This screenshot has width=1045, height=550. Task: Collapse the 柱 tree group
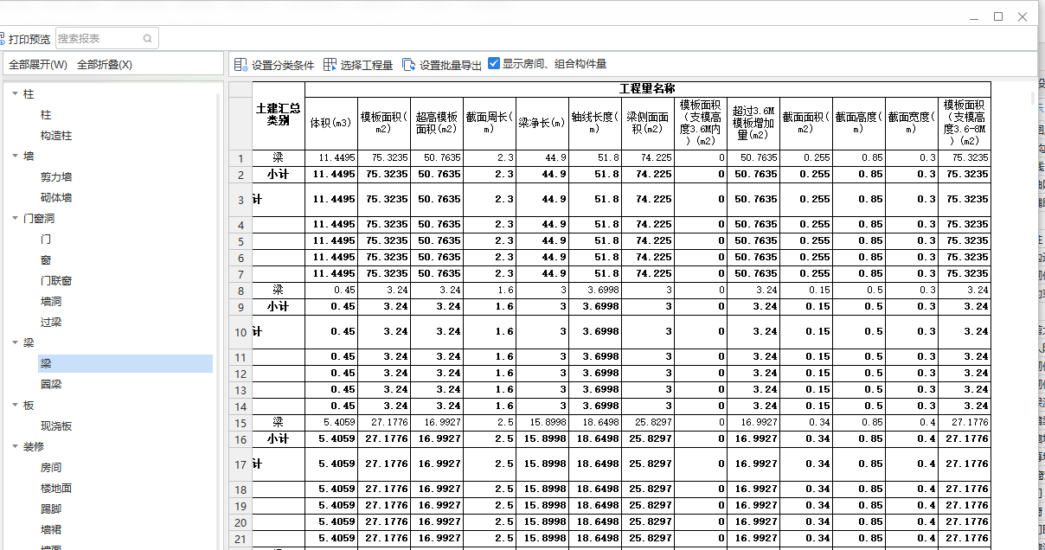click(15, 94)
